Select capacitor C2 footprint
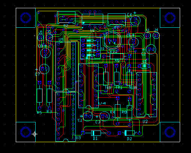Image resolution: width=191 pixels, height=153 pixels. coord(151,49)
